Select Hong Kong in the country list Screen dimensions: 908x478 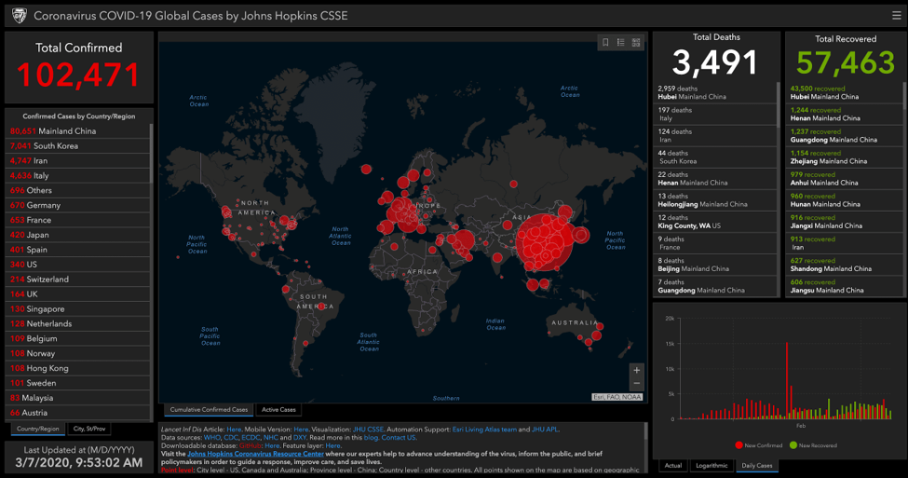pyautogui.click(x=77, y=368)
